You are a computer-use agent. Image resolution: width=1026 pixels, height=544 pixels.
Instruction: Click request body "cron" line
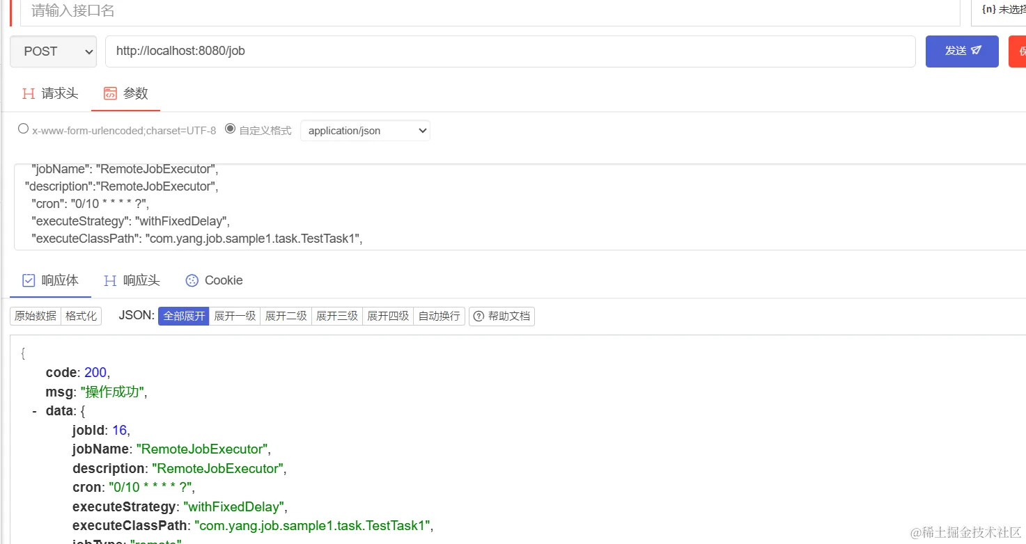[x=90, y=204]
